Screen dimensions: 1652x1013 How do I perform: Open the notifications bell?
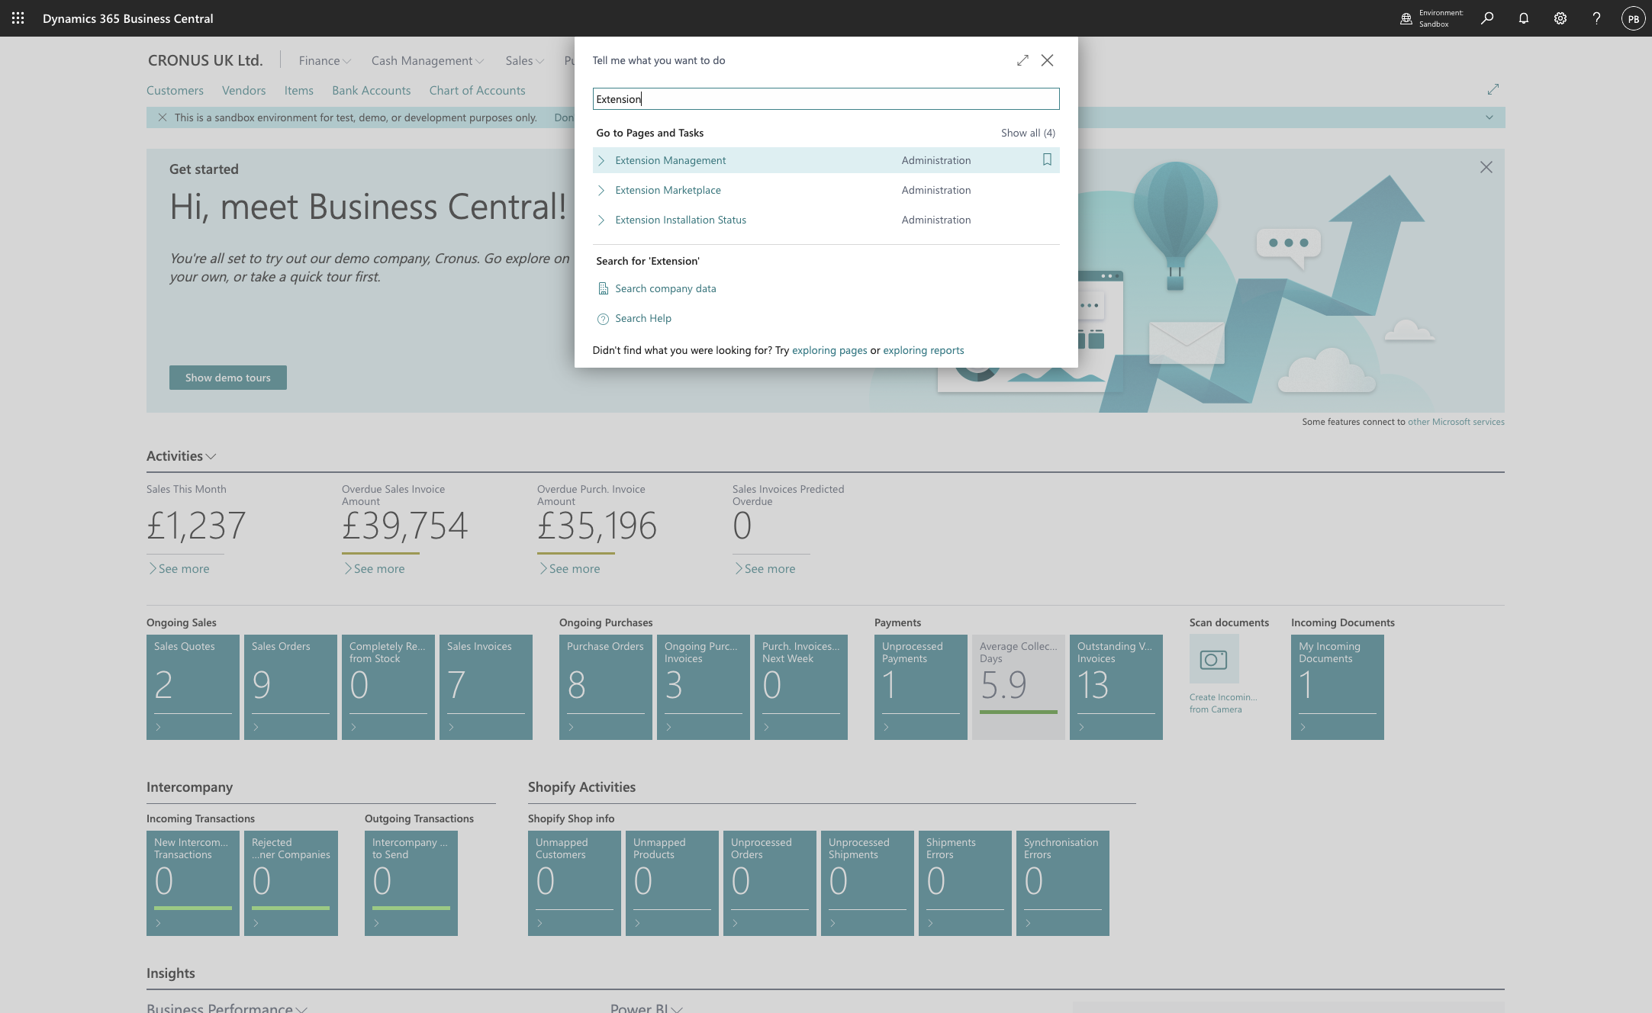pos(1524,18)
